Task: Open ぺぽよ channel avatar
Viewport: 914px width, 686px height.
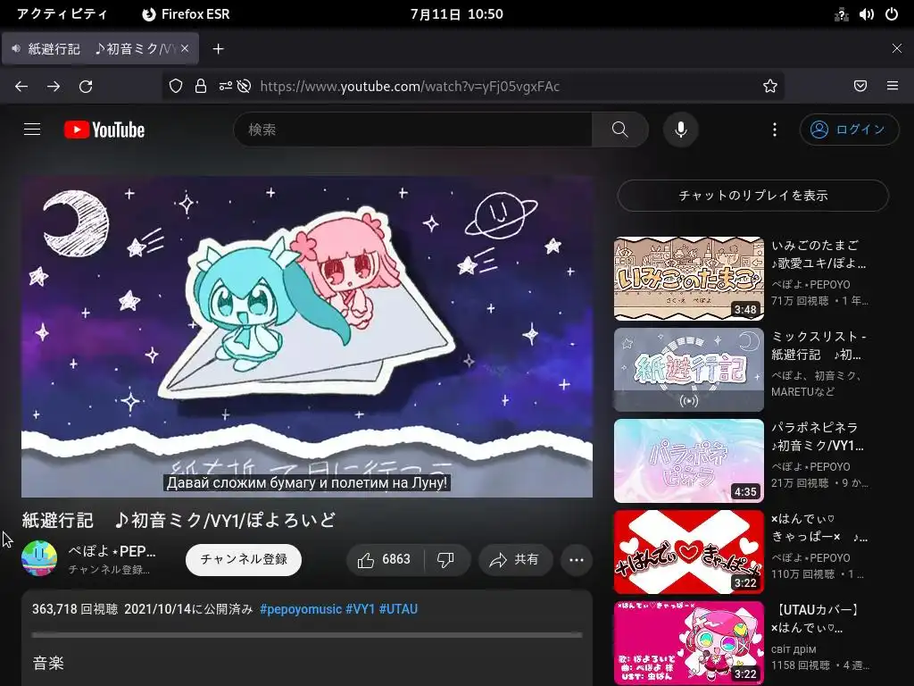Action: click(39, 559)
